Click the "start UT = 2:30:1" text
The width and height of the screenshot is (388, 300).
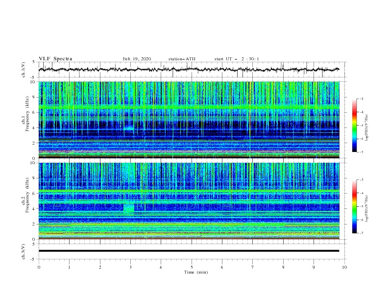point(237,59)
